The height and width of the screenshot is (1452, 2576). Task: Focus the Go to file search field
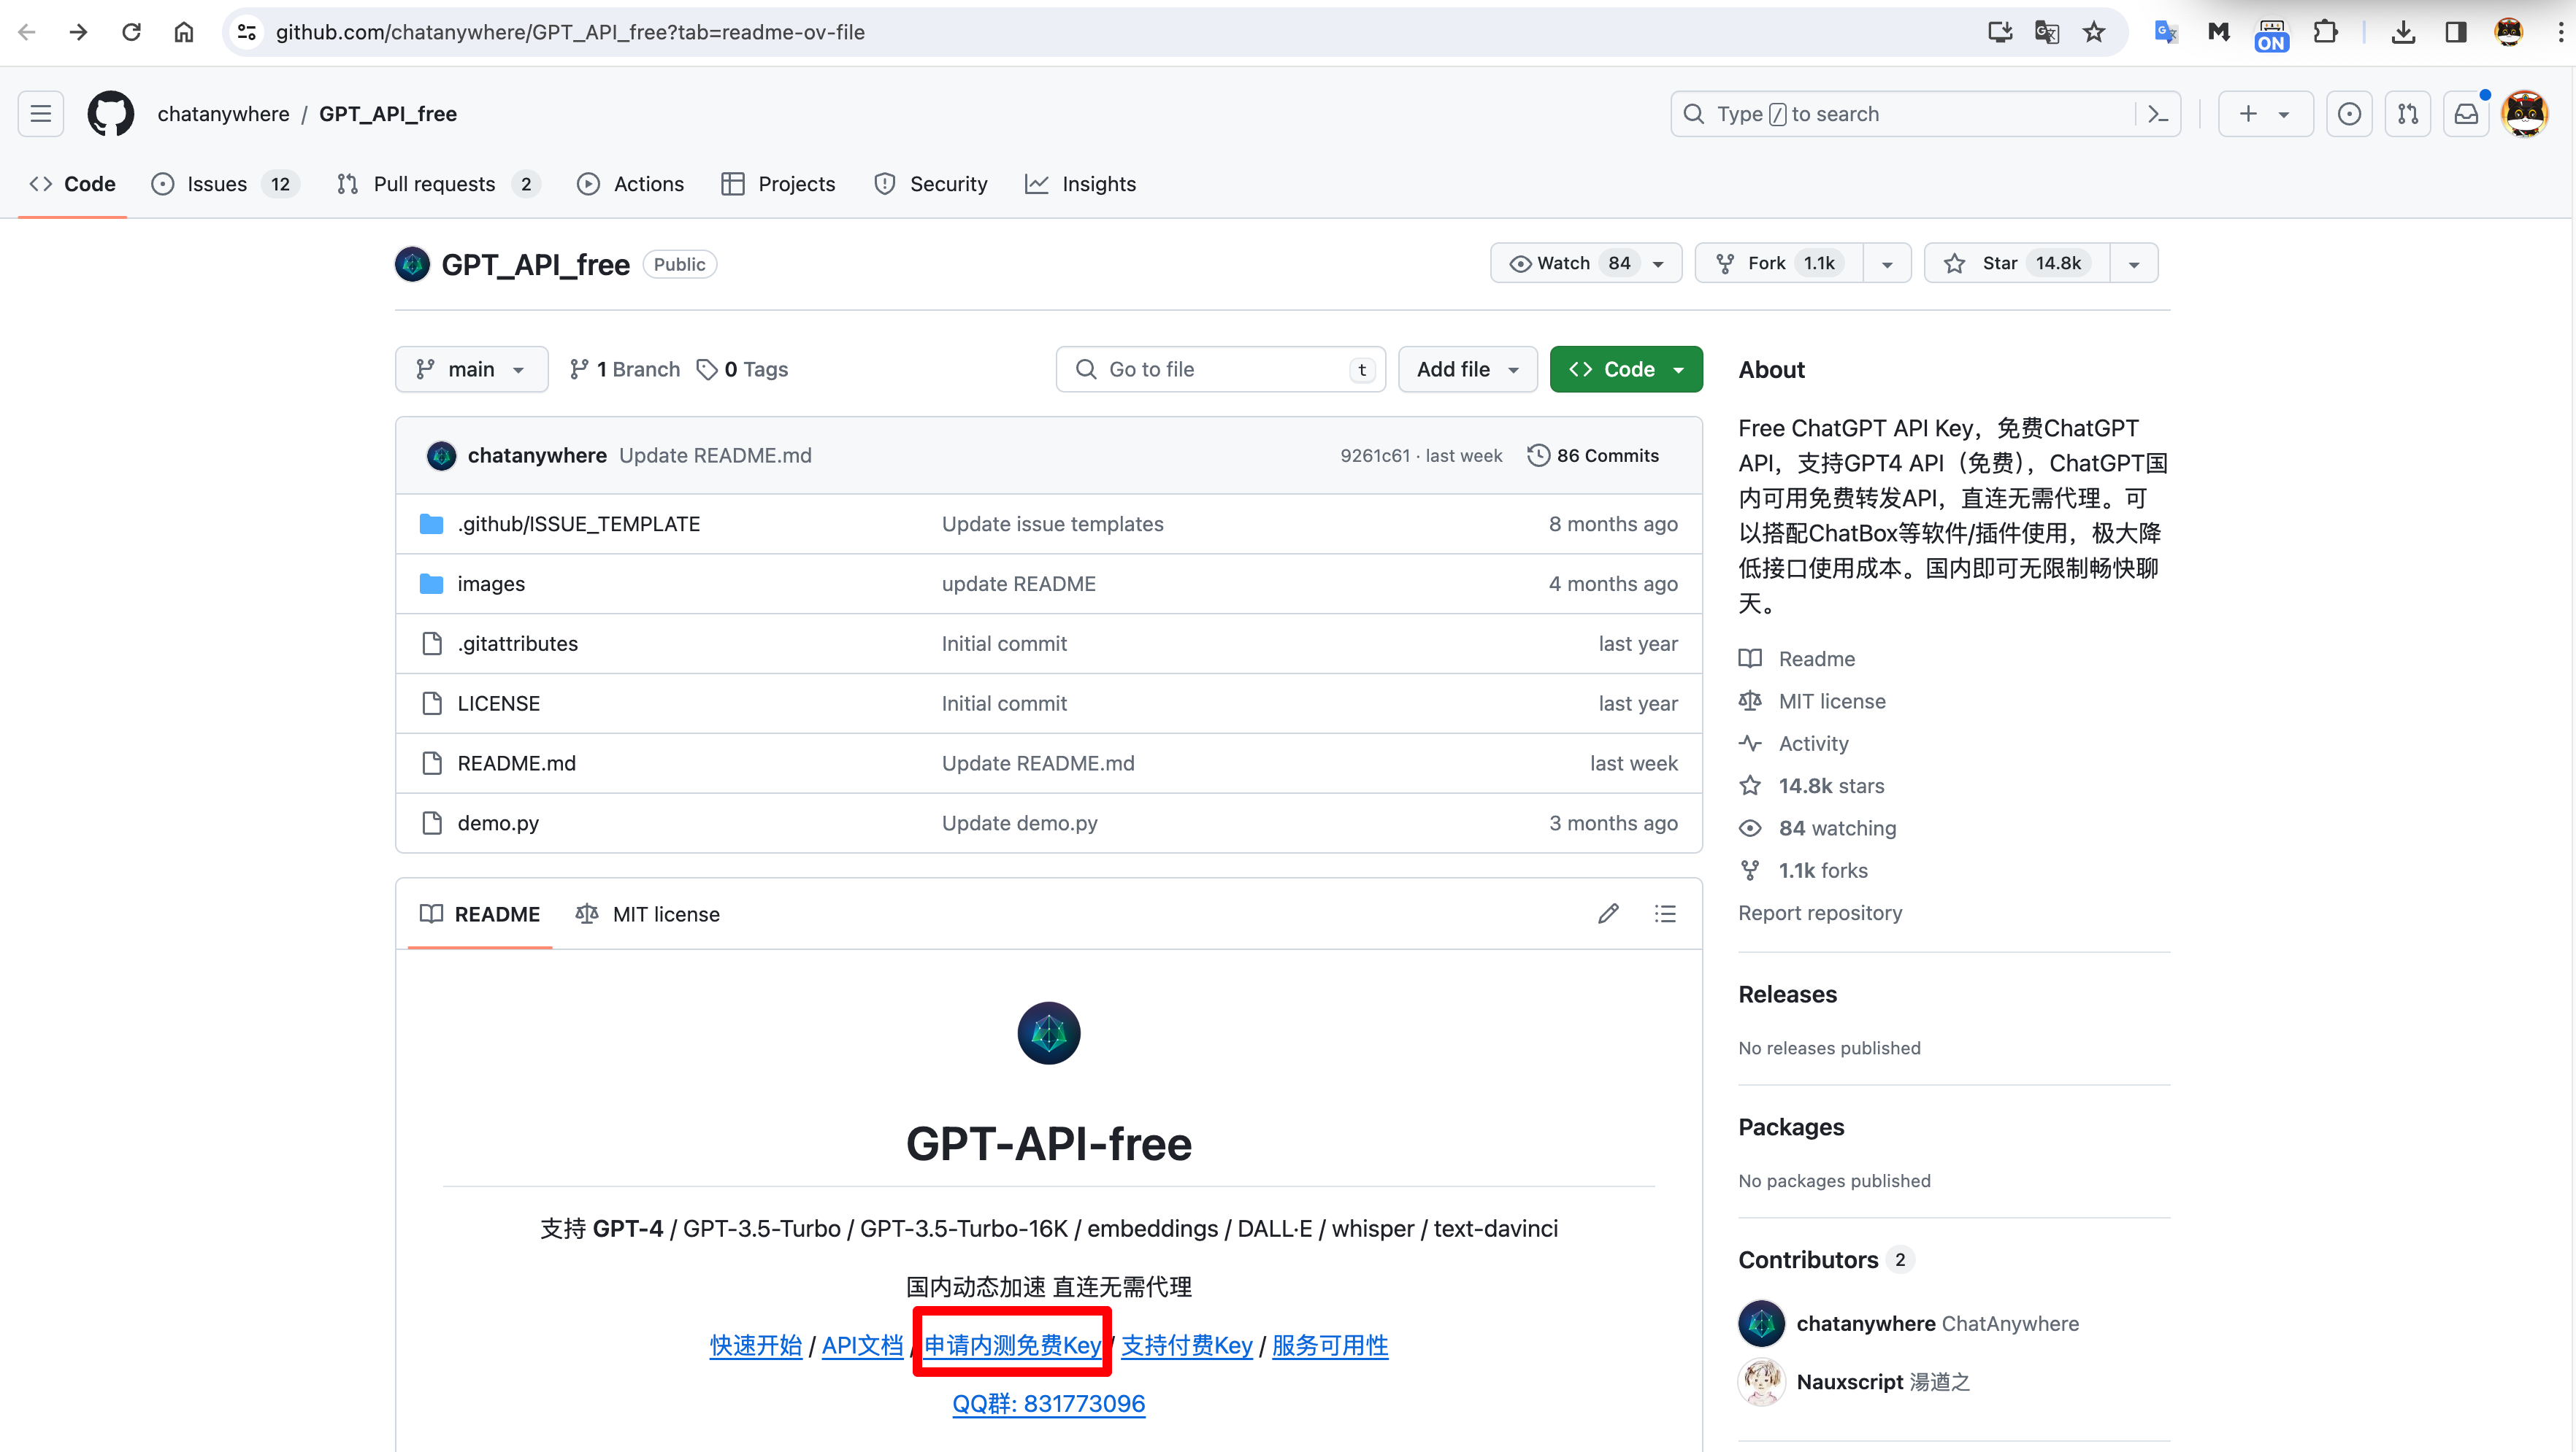click(1220, 370)
